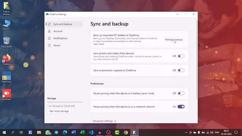Screen dimensions: 242x136
Task: Click the storage usage bar
Action: [x=65, y=102]
